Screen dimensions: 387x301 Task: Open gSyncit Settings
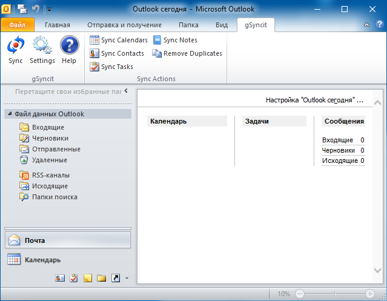click(42, 50)
